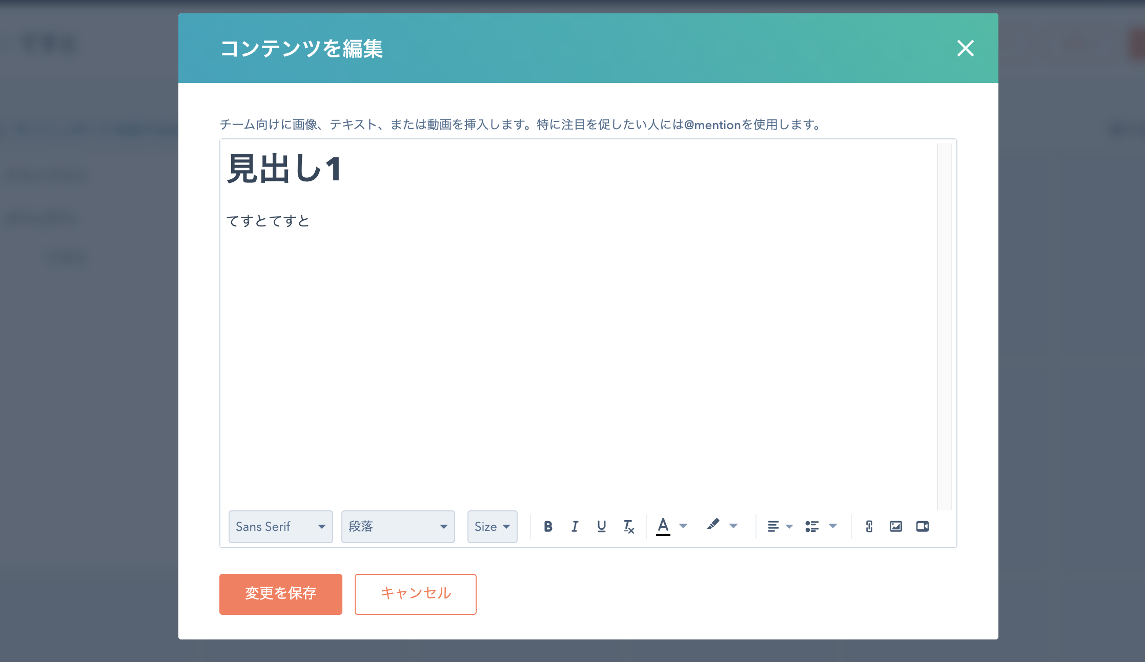Toggle underline formatting
1145x662 pixels.
coord(601,526)
